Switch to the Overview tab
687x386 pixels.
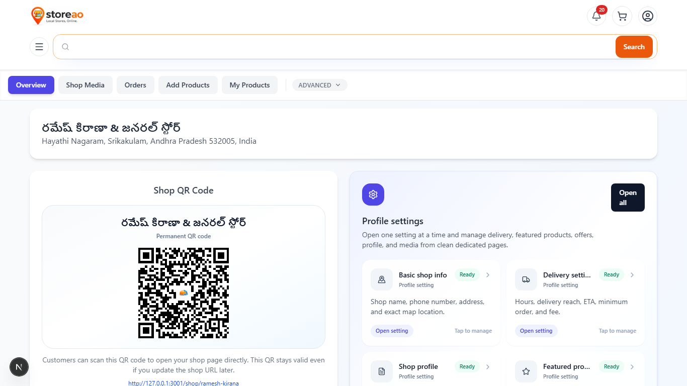click(x=31, y=85)
